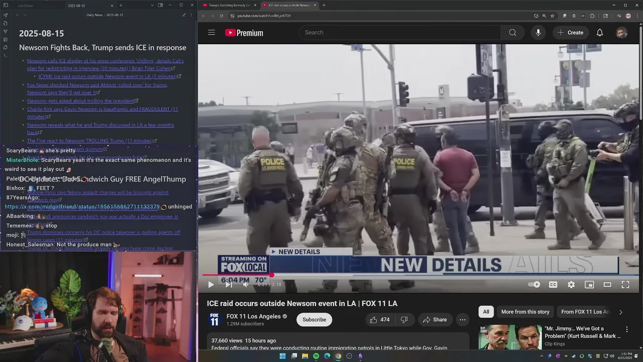Close the ICE raid browser tab
Viewport: 643px width, 362px height.
[x=315, y=5]
